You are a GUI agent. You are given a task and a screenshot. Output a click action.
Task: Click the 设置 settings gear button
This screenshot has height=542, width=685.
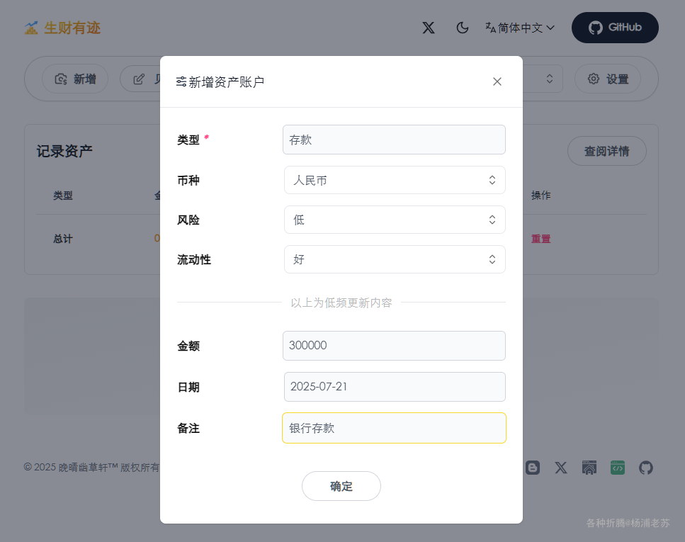pyautogui.click(x=608, y=79)
